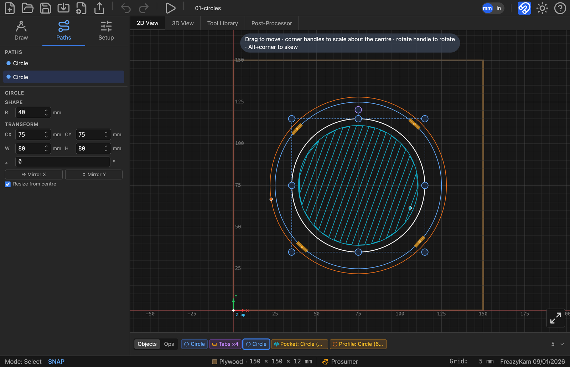Uncheck Resize from centre
The height and width of the screenshot is (367, 570).
(x=7, y=184)
